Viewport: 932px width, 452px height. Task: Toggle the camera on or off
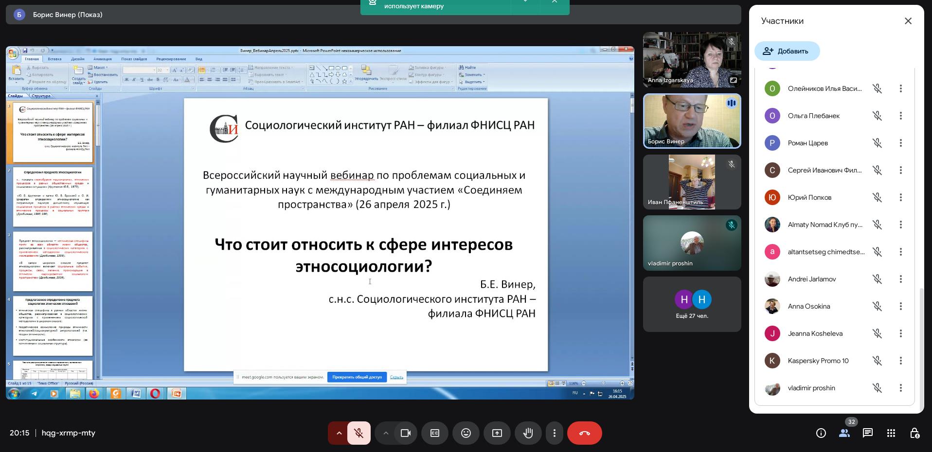click(x=405, y=433)
